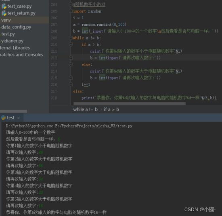The height and width of the screenshot is (216, 222).
Task: Collapse the comment fold at line 204
Action: pyautogui.click(x=71, y=5)
